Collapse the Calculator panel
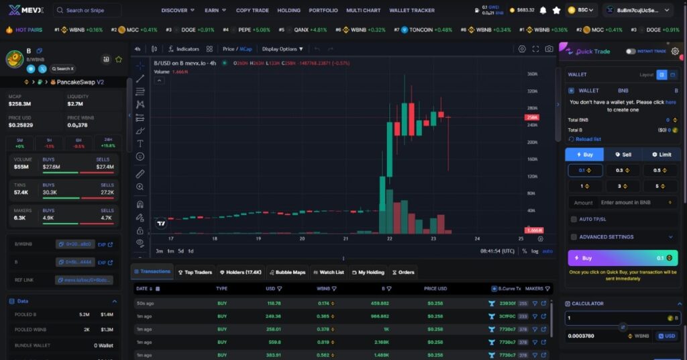 click(x=679, y=304)
